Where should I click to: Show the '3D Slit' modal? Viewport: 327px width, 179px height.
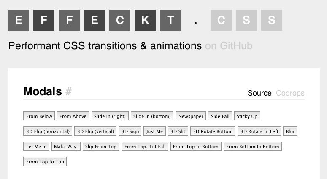(178, 131)
